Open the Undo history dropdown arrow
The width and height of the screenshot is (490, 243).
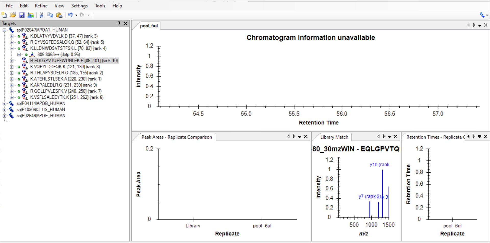[x=76, y=15]
